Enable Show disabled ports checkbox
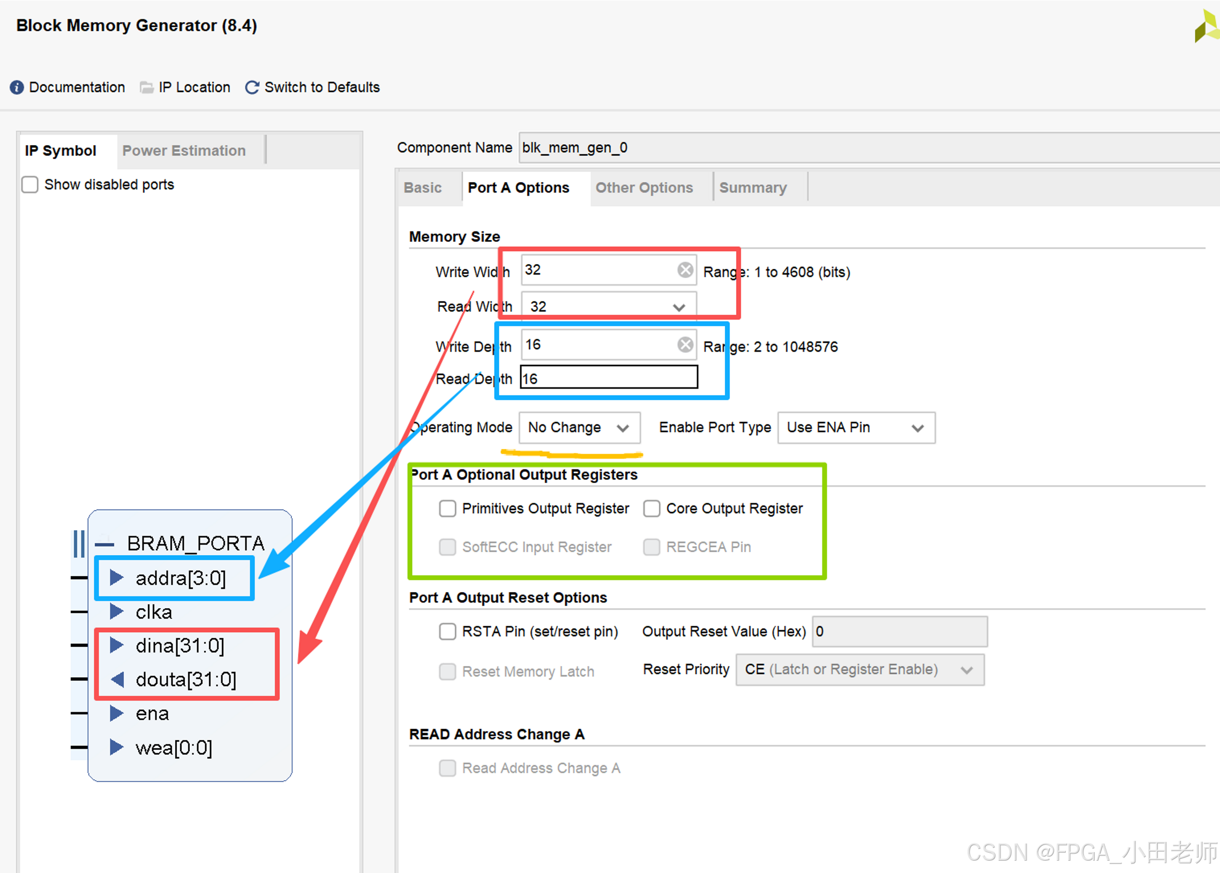This screenshot has height=873, width=1220. pyautogui.click(x=30, y=184)
